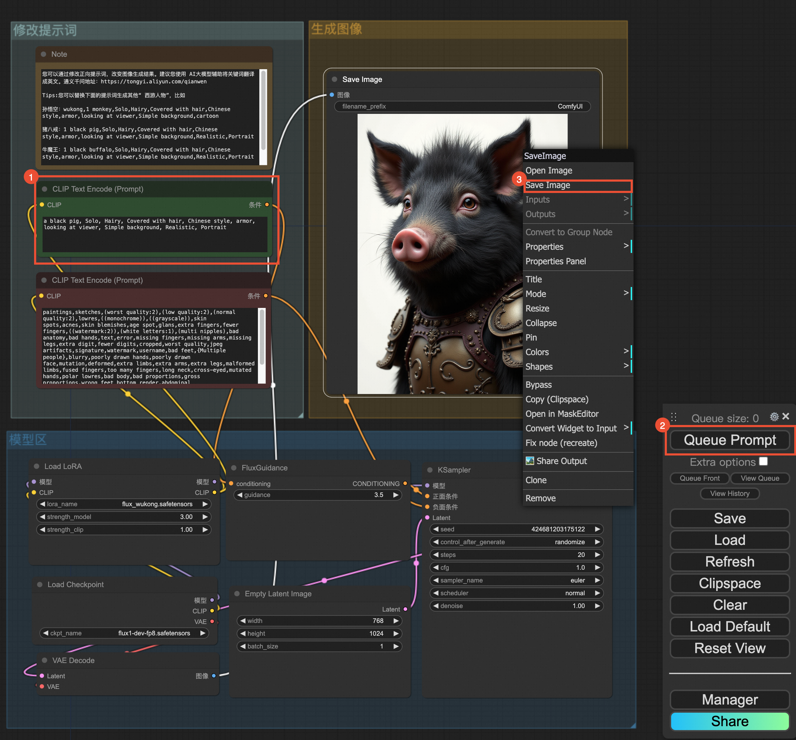Open the Manager button
The width and height of the screenshot is (796, 740).
[x=730, y=700]
